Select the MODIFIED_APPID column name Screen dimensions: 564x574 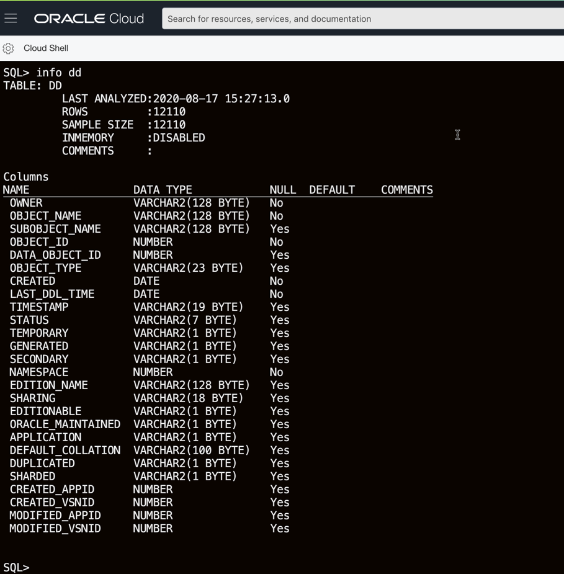coord(55,515)
